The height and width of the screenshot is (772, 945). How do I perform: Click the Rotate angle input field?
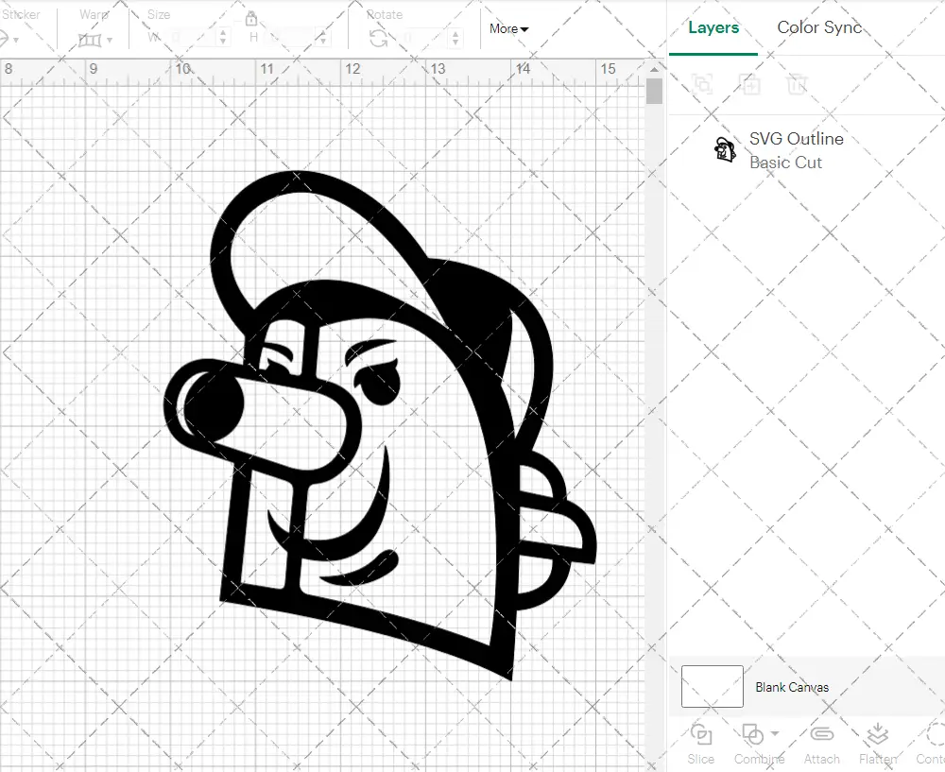click(425, 38)
